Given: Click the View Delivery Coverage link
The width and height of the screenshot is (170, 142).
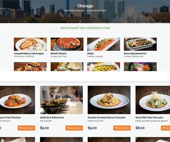Looking at the screenshot, I should [74, 10].
